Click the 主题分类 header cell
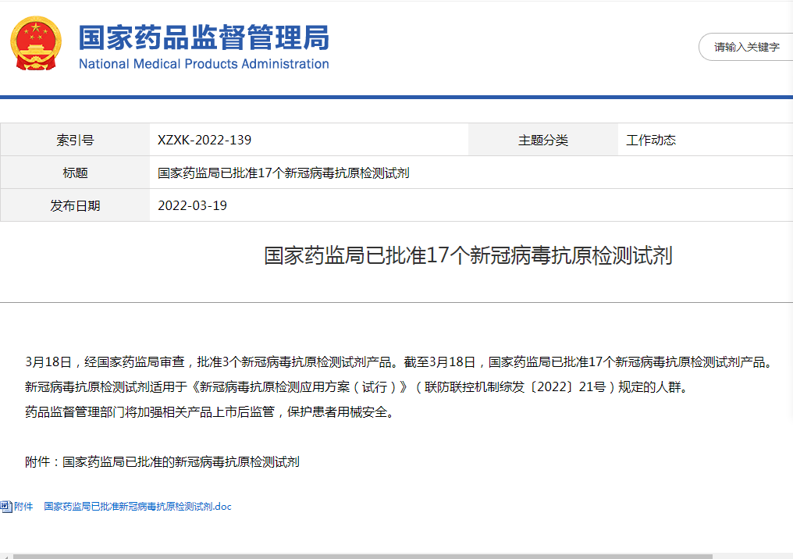This screenshot has height=559, width=793. [x=542, y=141]
